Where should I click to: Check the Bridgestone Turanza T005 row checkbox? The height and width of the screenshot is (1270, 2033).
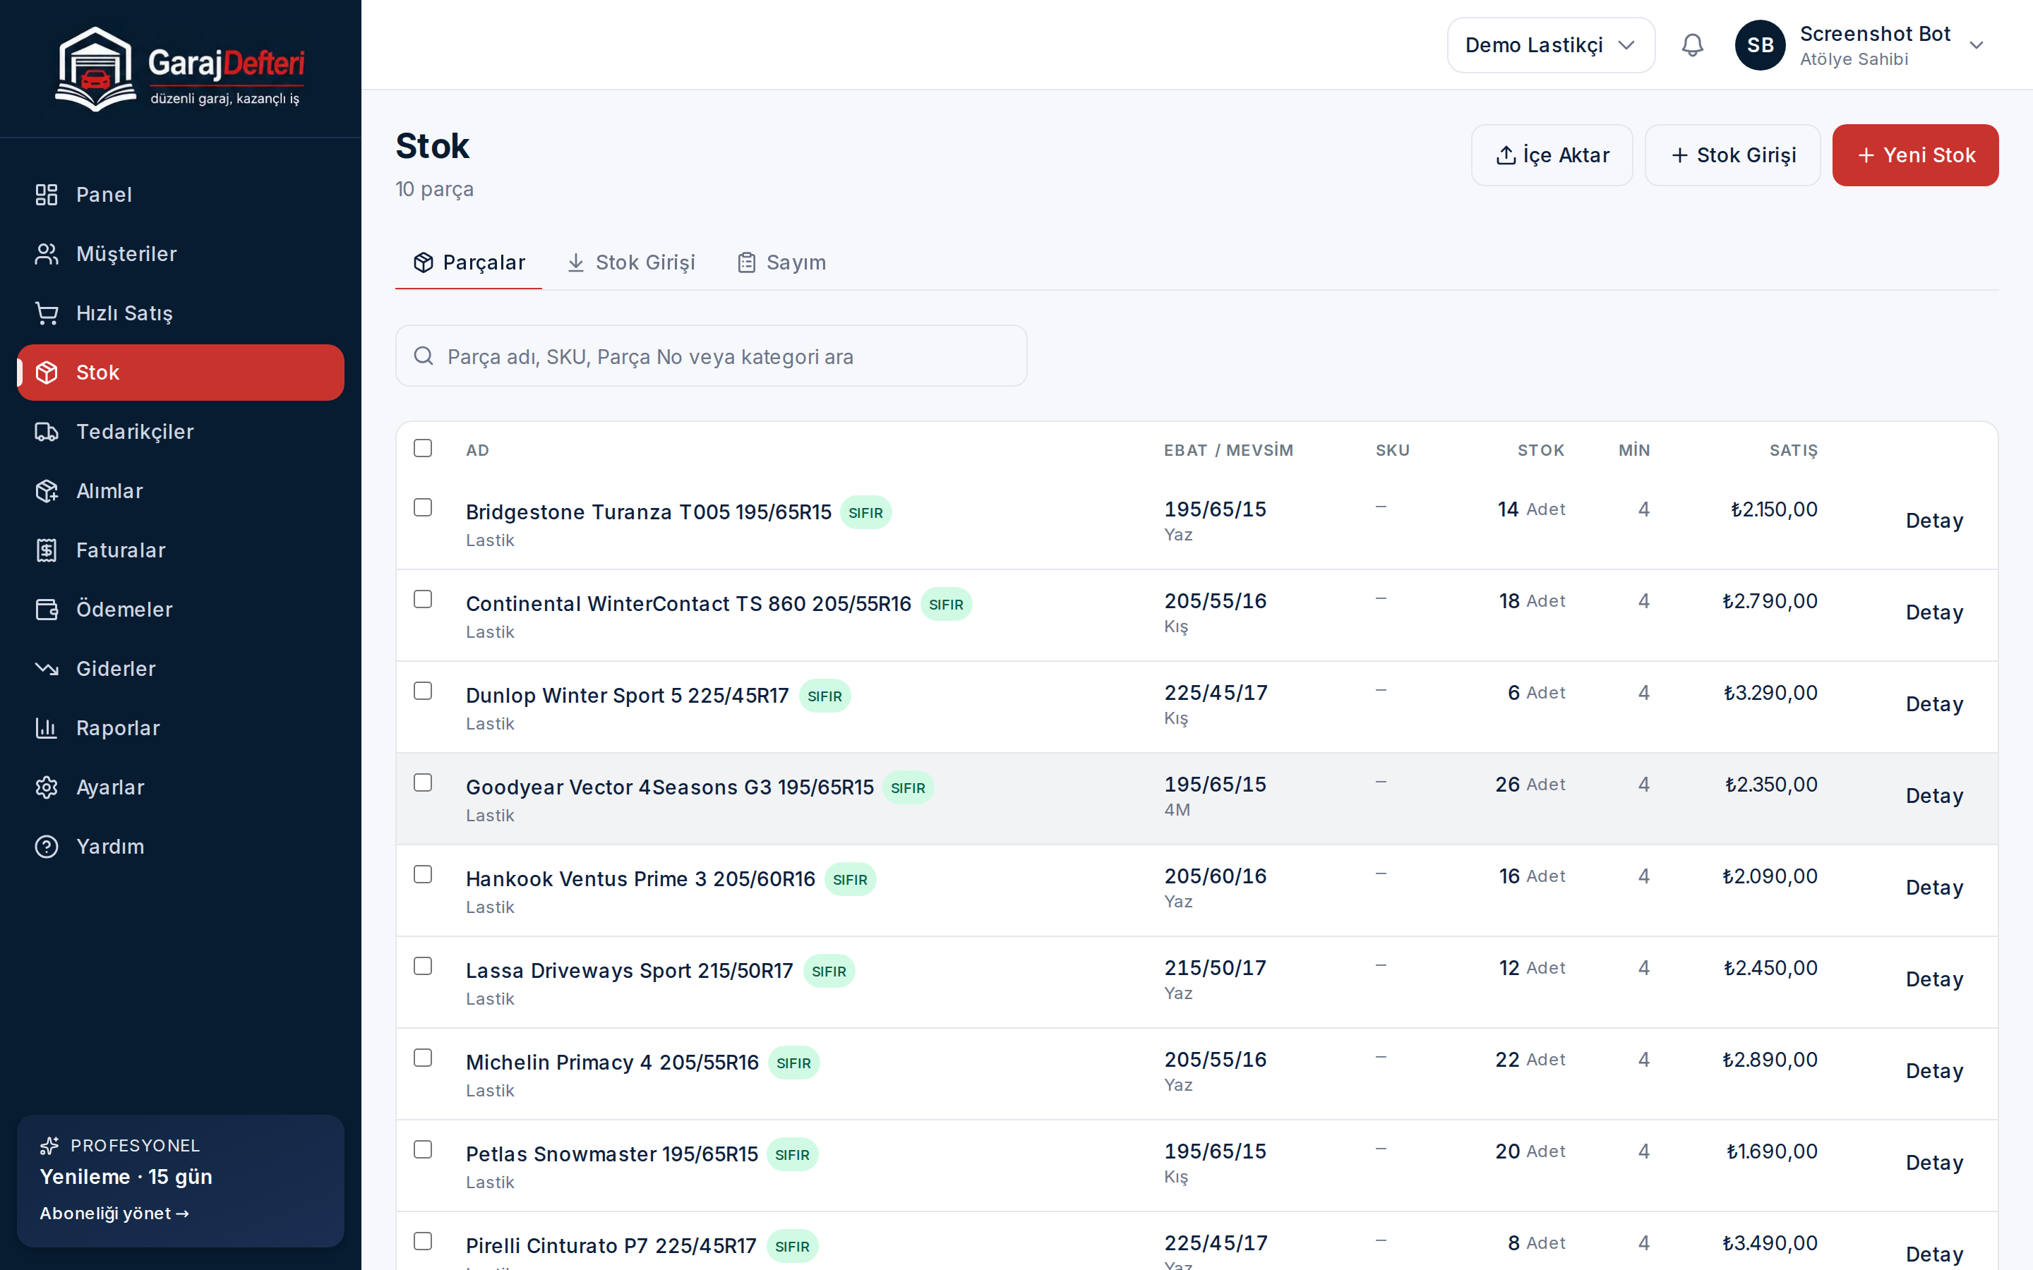(x=423, y=507)
